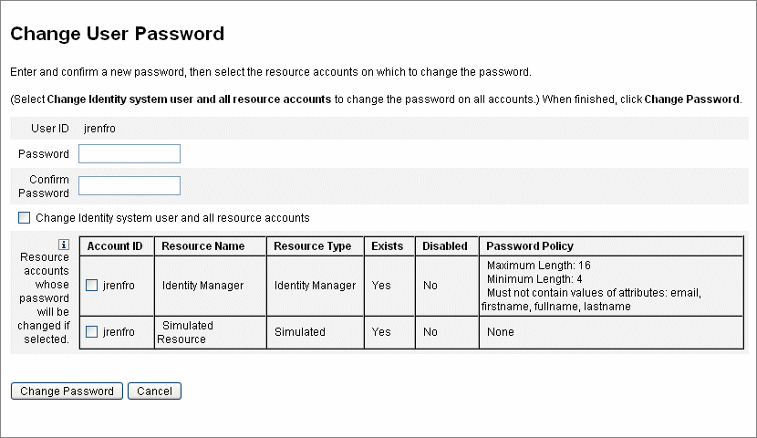Click the None password policy cell
Viewport: 757px width, 438px height.
[x=611, y=332]
